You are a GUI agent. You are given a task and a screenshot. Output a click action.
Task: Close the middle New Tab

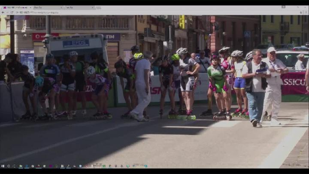point(62,7)
